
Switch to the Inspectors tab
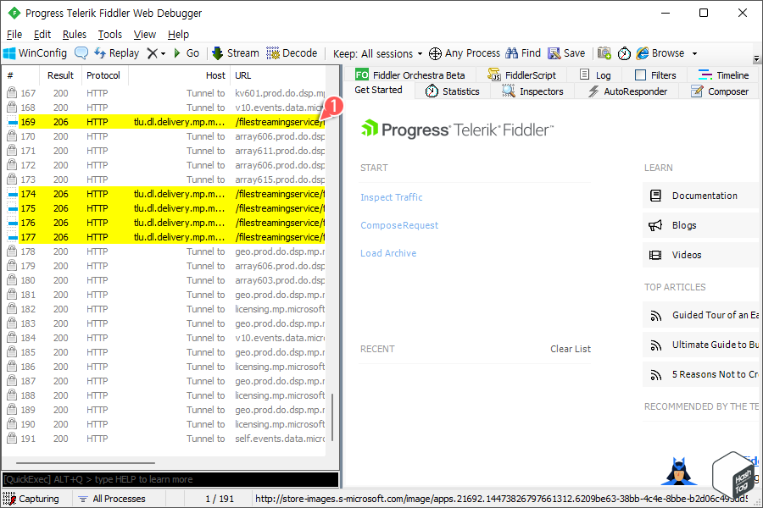click(533, 91)
